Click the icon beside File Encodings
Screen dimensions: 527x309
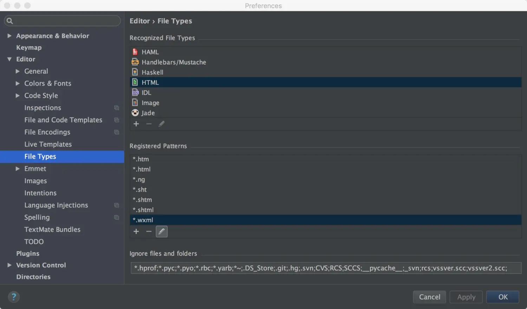[117, 132]
